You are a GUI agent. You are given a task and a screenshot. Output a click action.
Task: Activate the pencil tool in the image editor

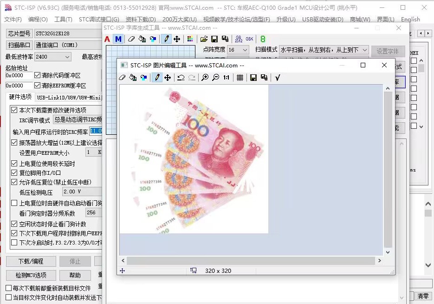point(157,78)
